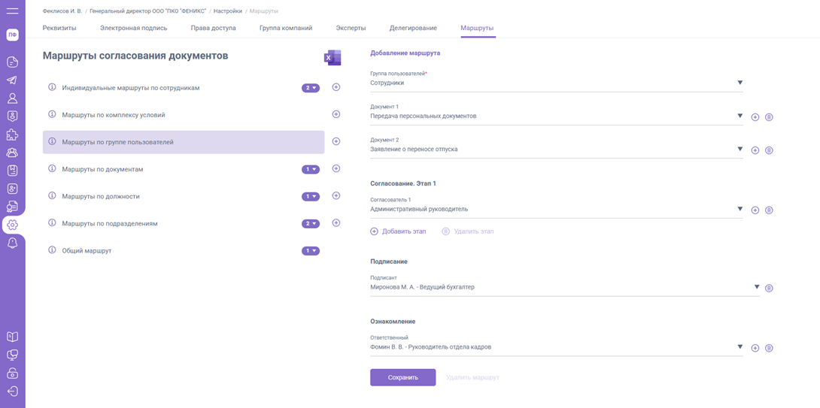Click the info icon beside Общий маршрут
The image size is (820, 408).
(x=52, y=250)
